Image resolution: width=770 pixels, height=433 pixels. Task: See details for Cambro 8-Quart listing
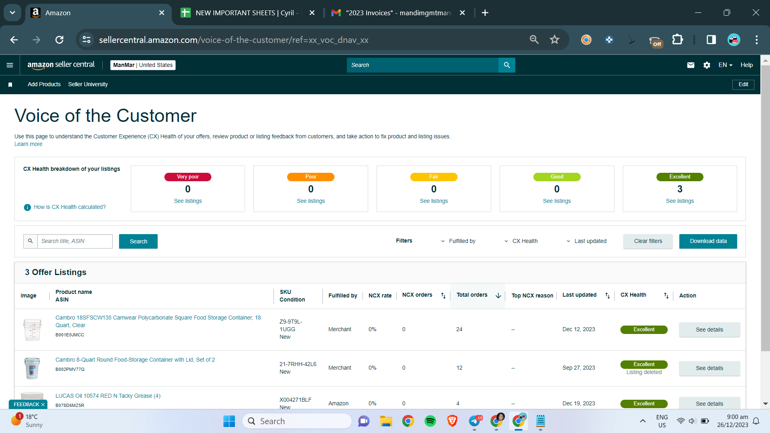(x=709, y=368)
